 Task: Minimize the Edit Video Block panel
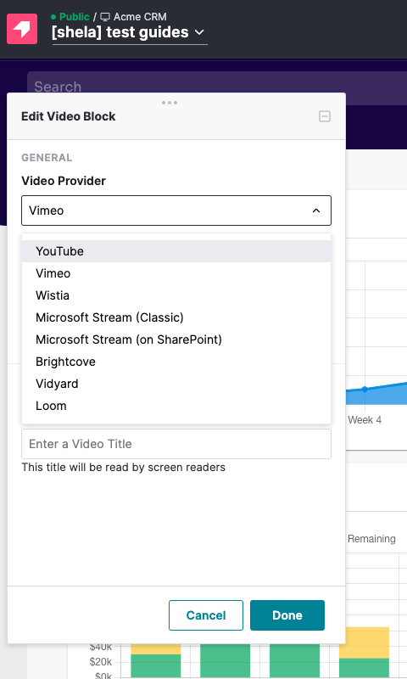325,116
